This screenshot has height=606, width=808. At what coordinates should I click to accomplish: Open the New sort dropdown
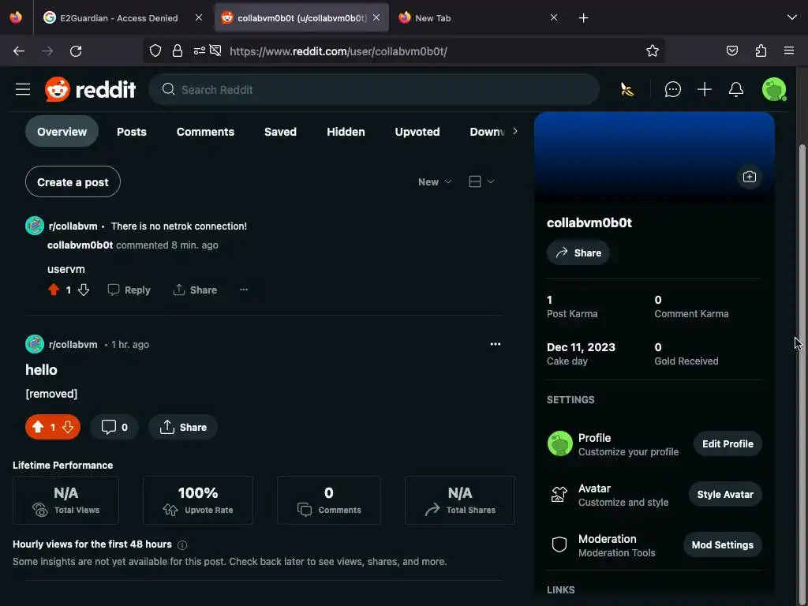435,182
